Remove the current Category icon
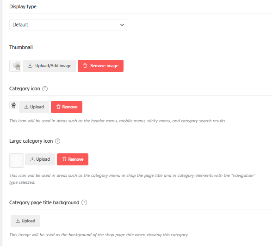Image resolution: width=279 pixels, height=246 pixels. (x=67, y=107)
